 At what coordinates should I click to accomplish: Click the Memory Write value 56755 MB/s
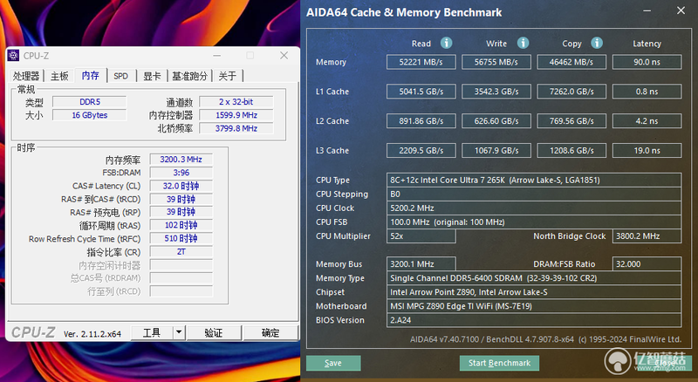click(x=496, y=62)
